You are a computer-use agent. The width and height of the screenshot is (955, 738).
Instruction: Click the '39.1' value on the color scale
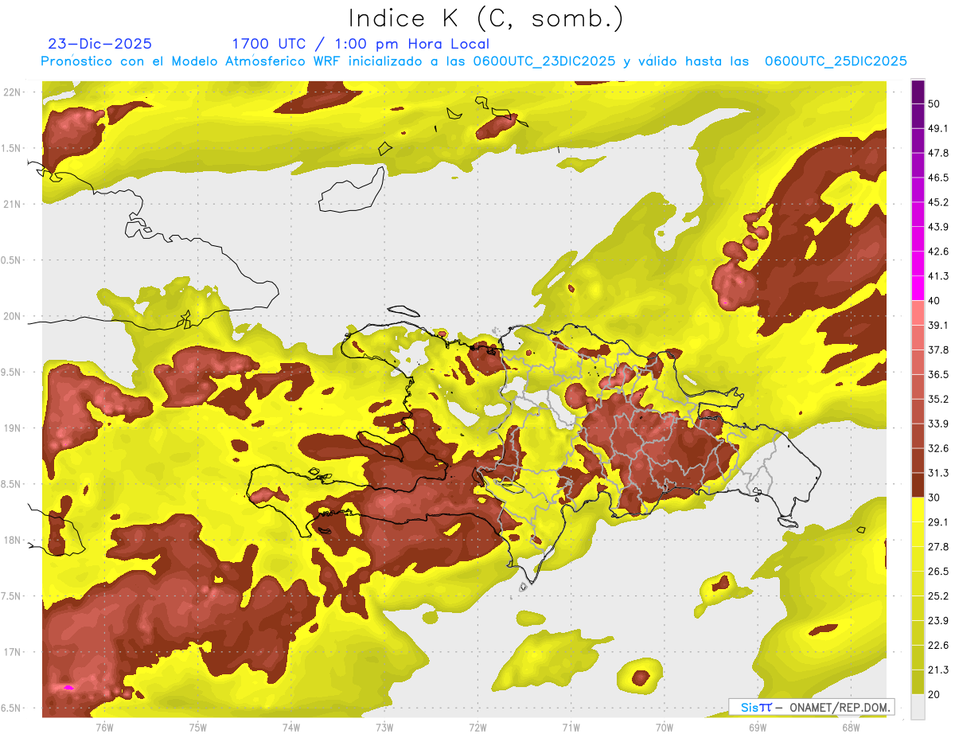pyautogui.click(x=938, y=325)
